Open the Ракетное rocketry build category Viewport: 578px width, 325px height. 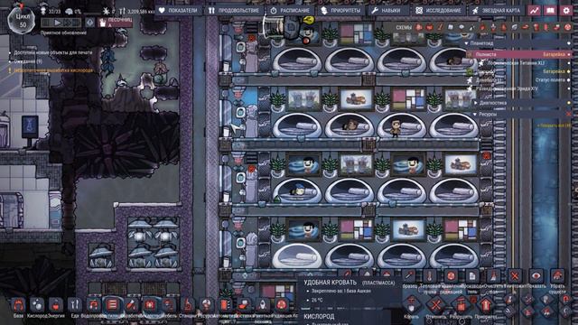tap(263, 305)
